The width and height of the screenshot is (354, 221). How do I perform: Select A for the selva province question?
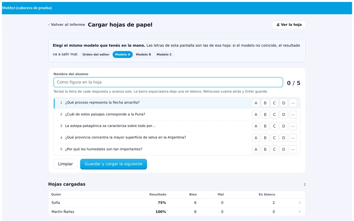(x=256, y=138)
